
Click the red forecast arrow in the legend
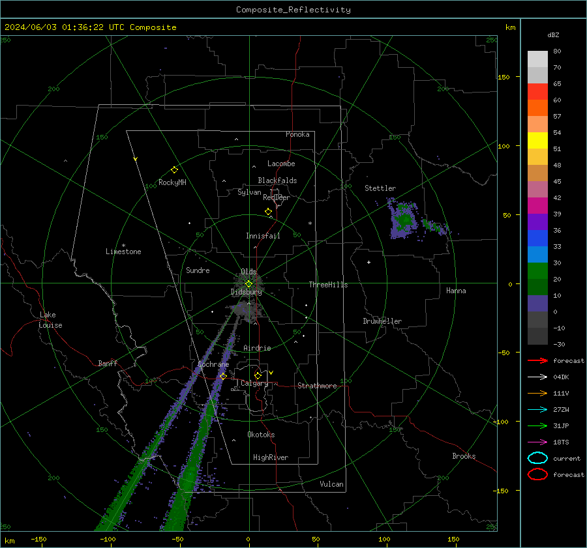[x=537, y=360]
